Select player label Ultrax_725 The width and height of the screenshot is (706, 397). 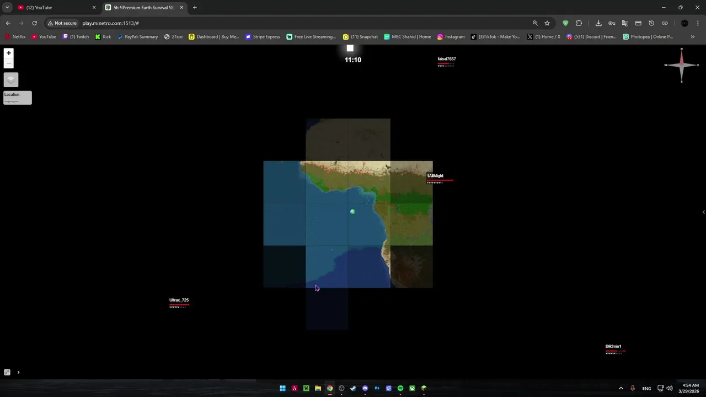179,300
